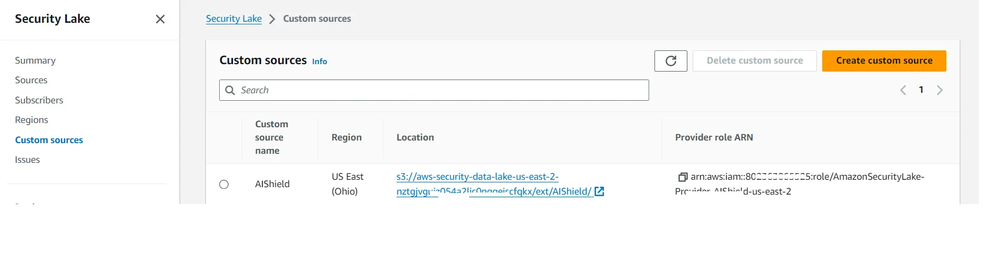The image size is (991, 254).
Task: Close the Security Lake sidebar panel
Action: pyautogui.click(x=160, y=19)
